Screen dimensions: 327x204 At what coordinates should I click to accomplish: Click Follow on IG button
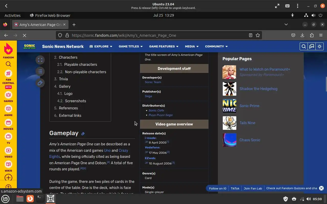tap(218, 188)
